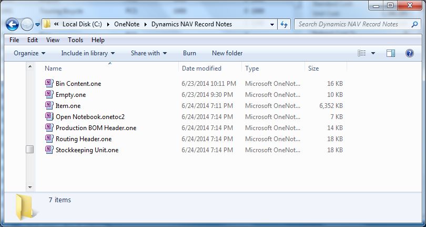Click the navigation pane scroll up arrow

tap(30, 66)
